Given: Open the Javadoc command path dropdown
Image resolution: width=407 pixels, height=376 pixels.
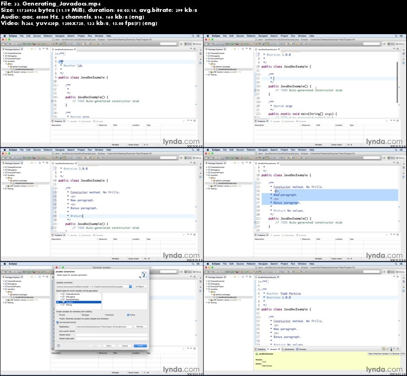Looking at the screenshot, I should 130,286.
